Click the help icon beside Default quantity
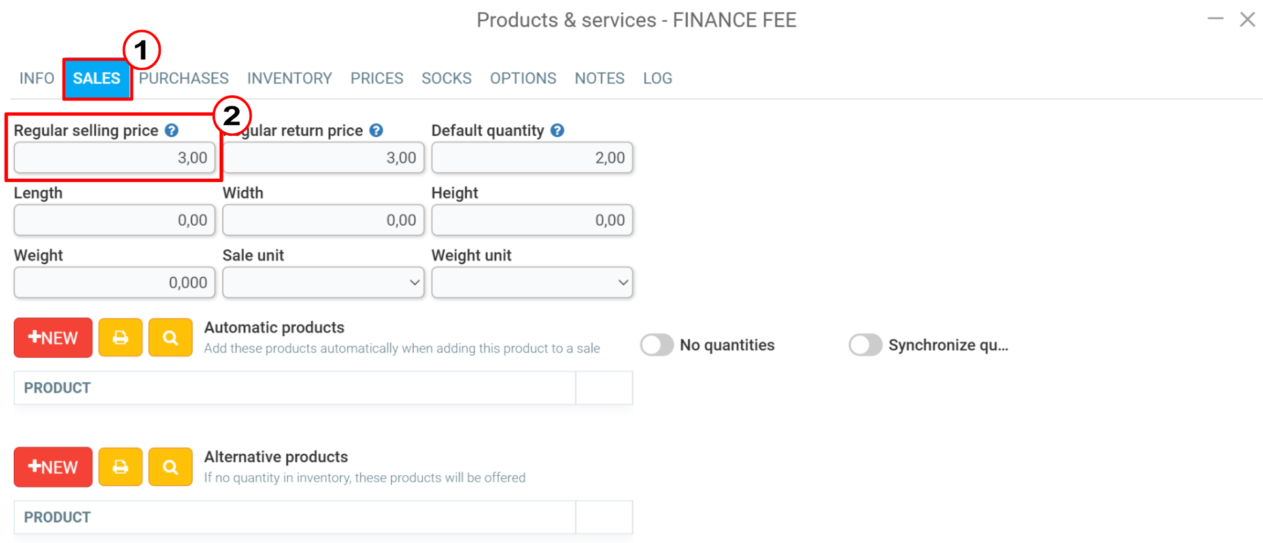The height and width of the screenshot is (543, 1263). (x=557, y=131)
